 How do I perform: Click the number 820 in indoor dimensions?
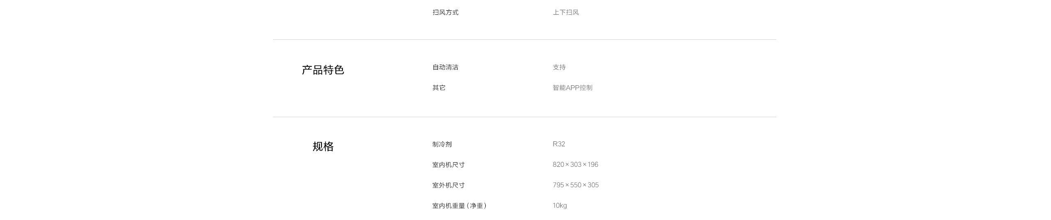[x=558, y=165]
